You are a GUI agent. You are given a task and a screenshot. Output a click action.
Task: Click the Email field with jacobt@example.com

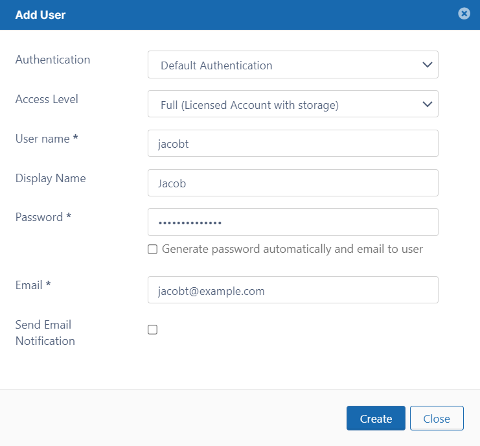click(x=293, y=290)
